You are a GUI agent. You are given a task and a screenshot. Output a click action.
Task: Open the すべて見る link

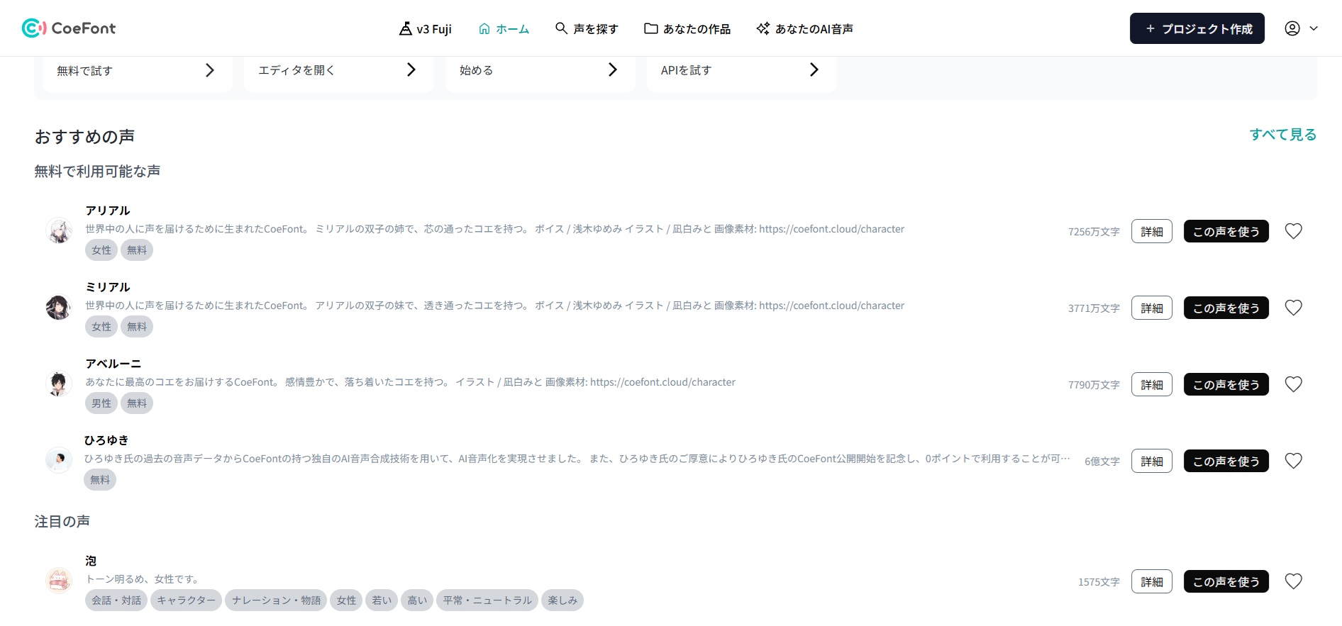click(x=1282, y=135)
